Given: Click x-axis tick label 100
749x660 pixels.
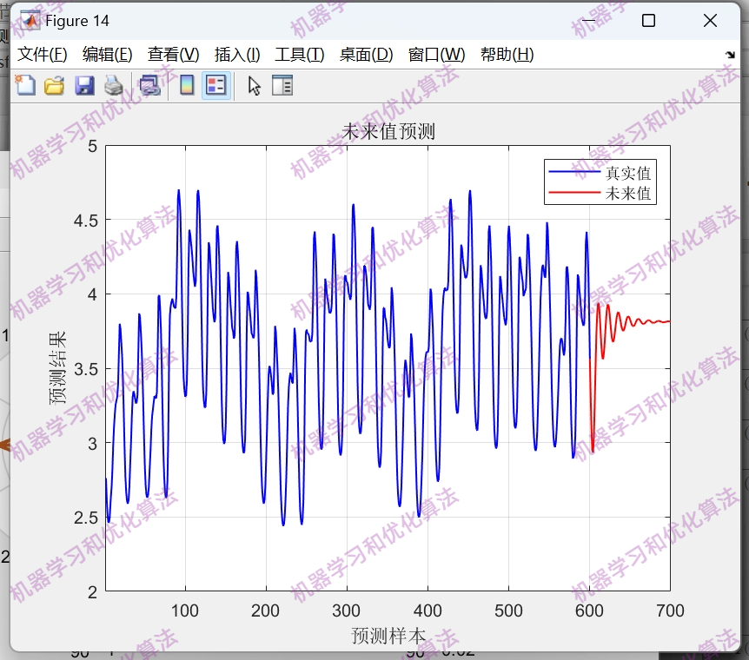Looking at the screenshot, I should tap(185, 610).
